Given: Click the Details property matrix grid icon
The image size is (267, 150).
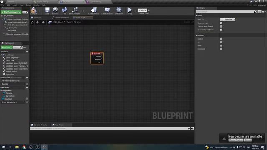Looking at the screenshot, I should [259, 12].
